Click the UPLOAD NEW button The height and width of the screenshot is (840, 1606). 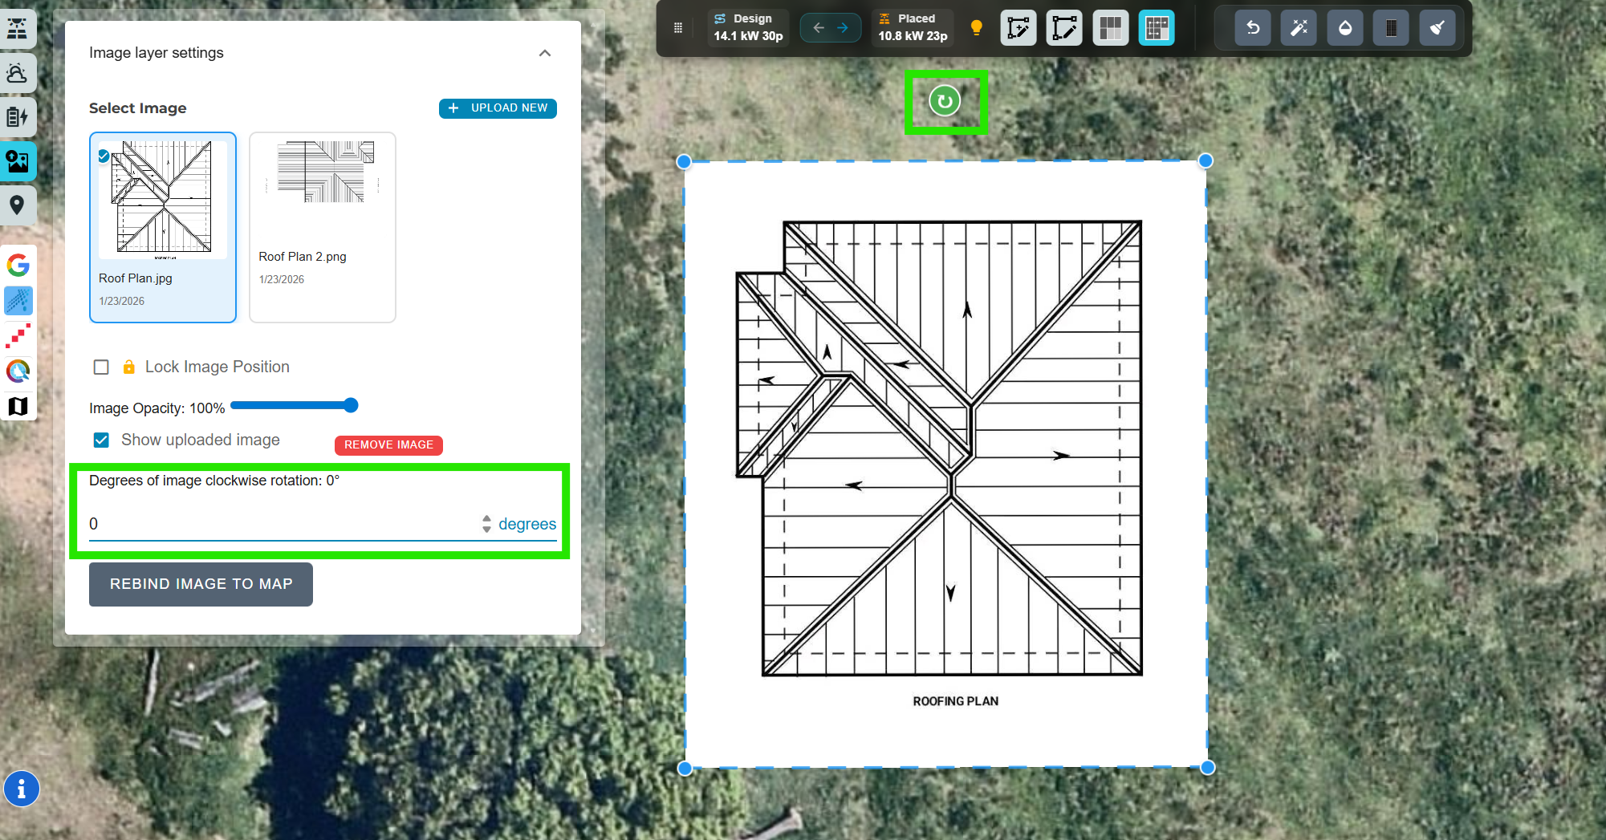coord(498,108)
